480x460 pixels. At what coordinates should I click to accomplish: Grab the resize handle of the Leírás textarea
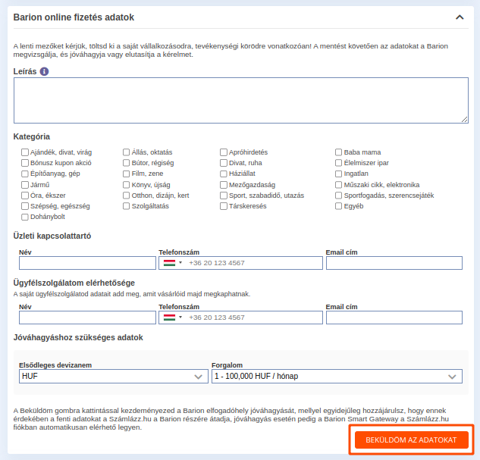click(465, 120)
